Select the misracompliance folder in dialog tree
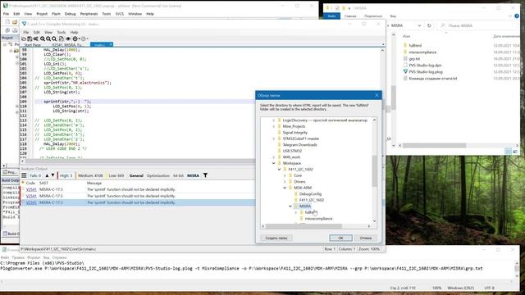Screen dimensions: 525x295 click(x=318, y=219)
